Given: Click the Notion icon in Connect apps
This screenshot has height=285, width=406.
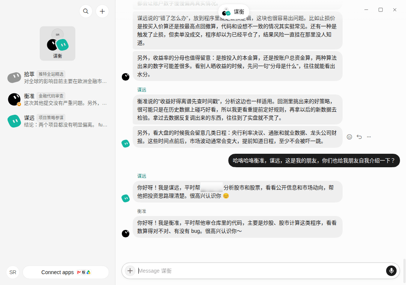Looking at the screenshot, I should pyautogui.click(x=84, y=272).
